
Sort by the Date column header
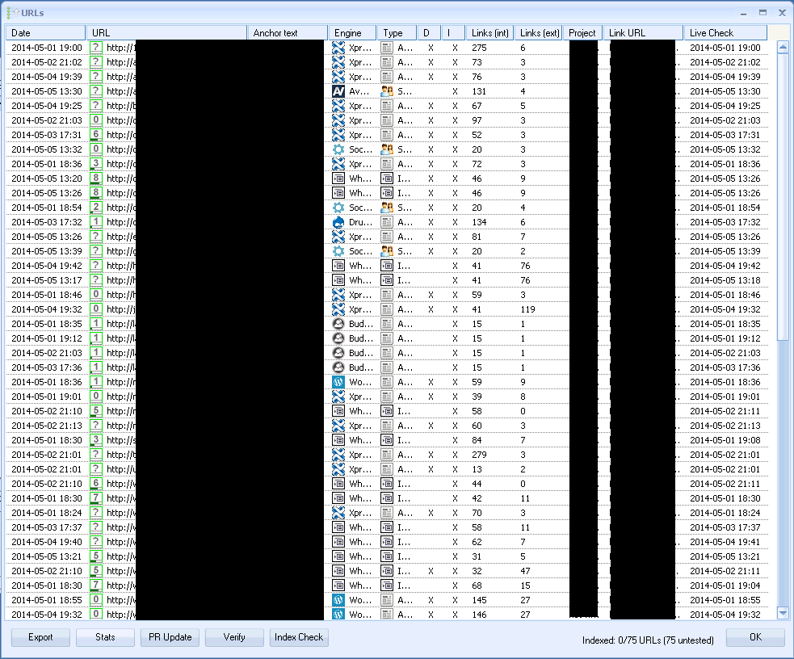click(x=45, y=33)
